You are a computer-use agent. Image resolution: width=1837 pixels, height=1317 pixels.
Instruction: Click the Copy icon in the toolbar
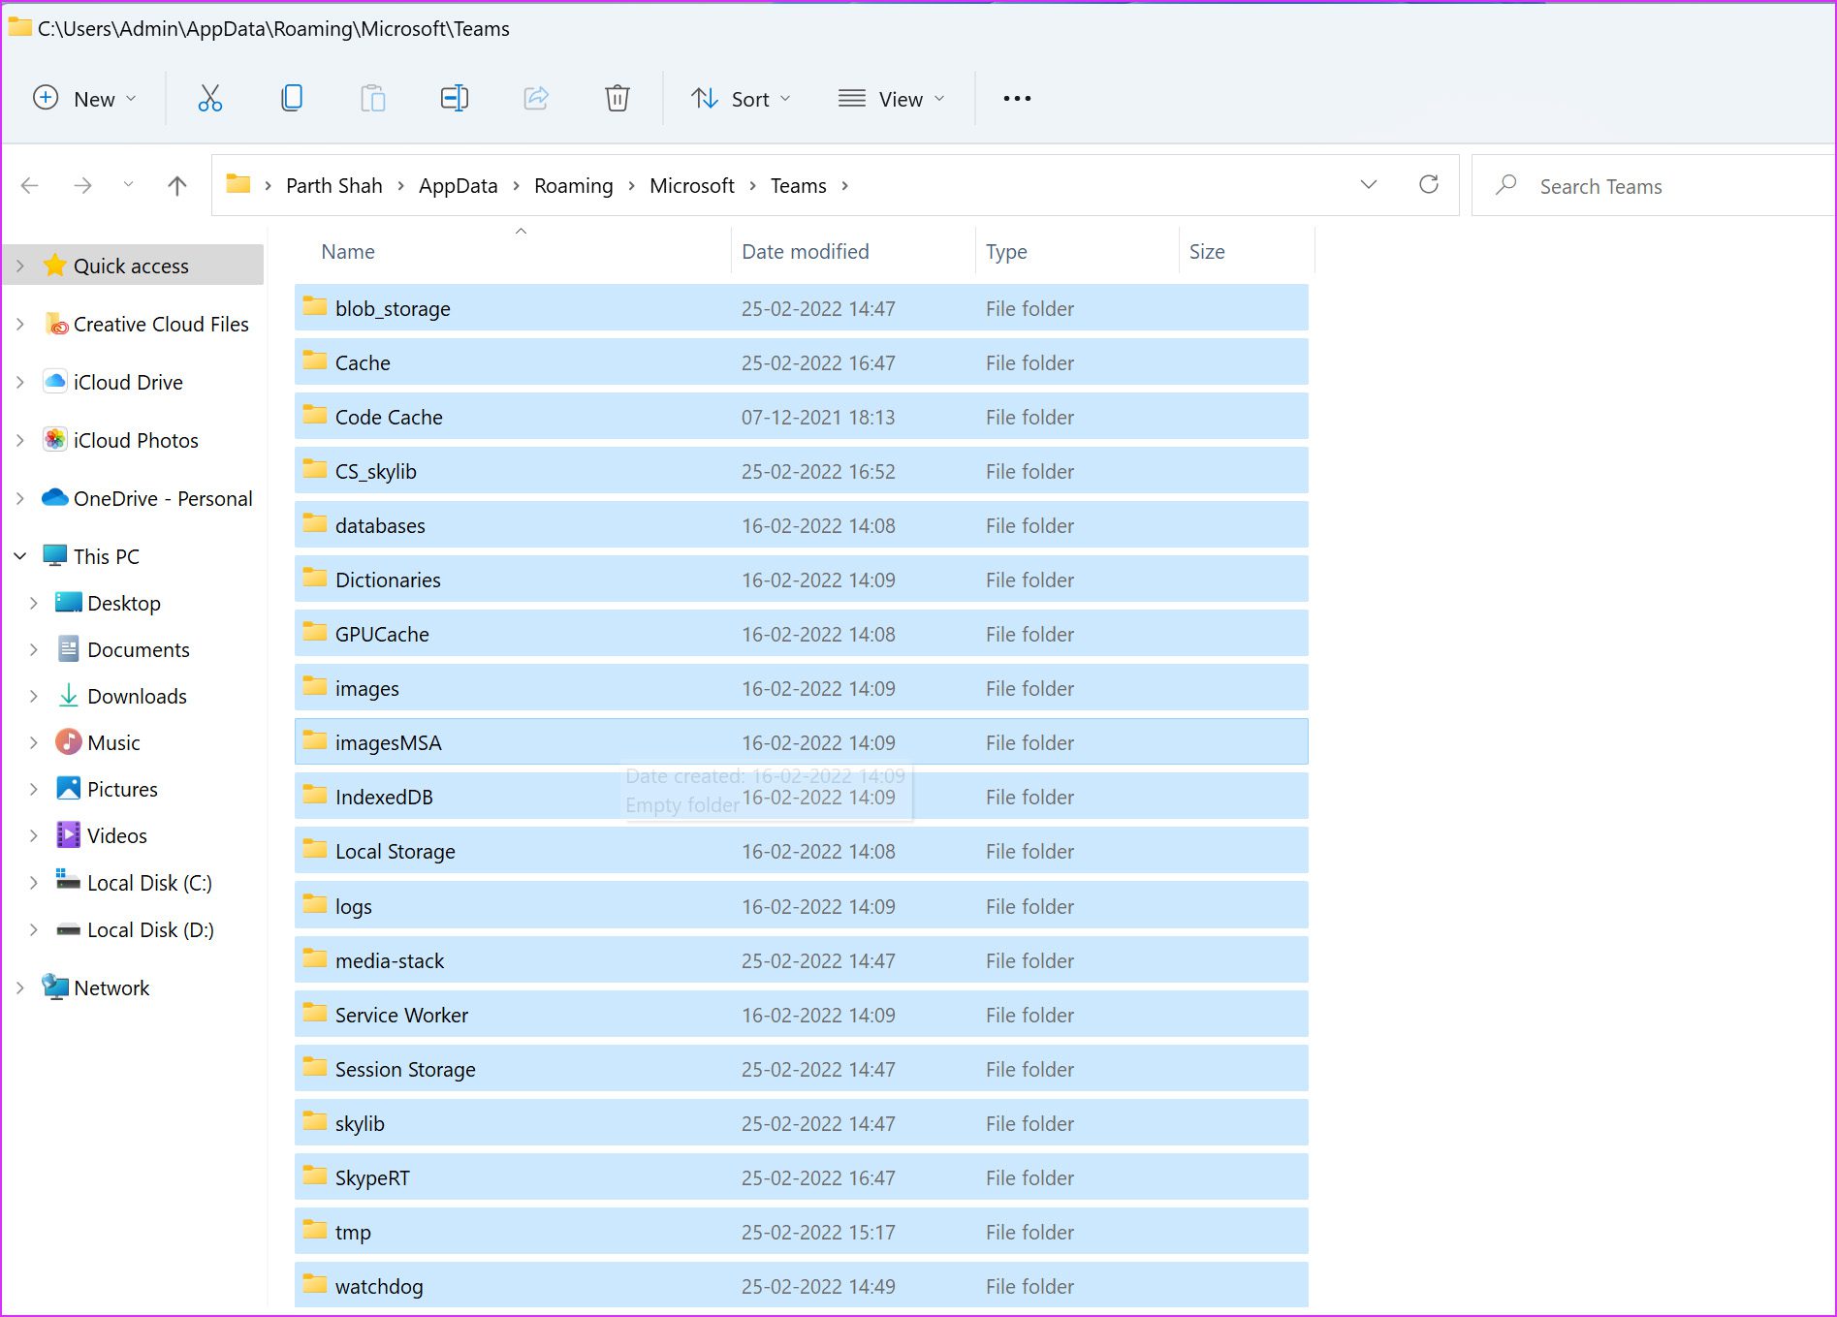point(292,98)
